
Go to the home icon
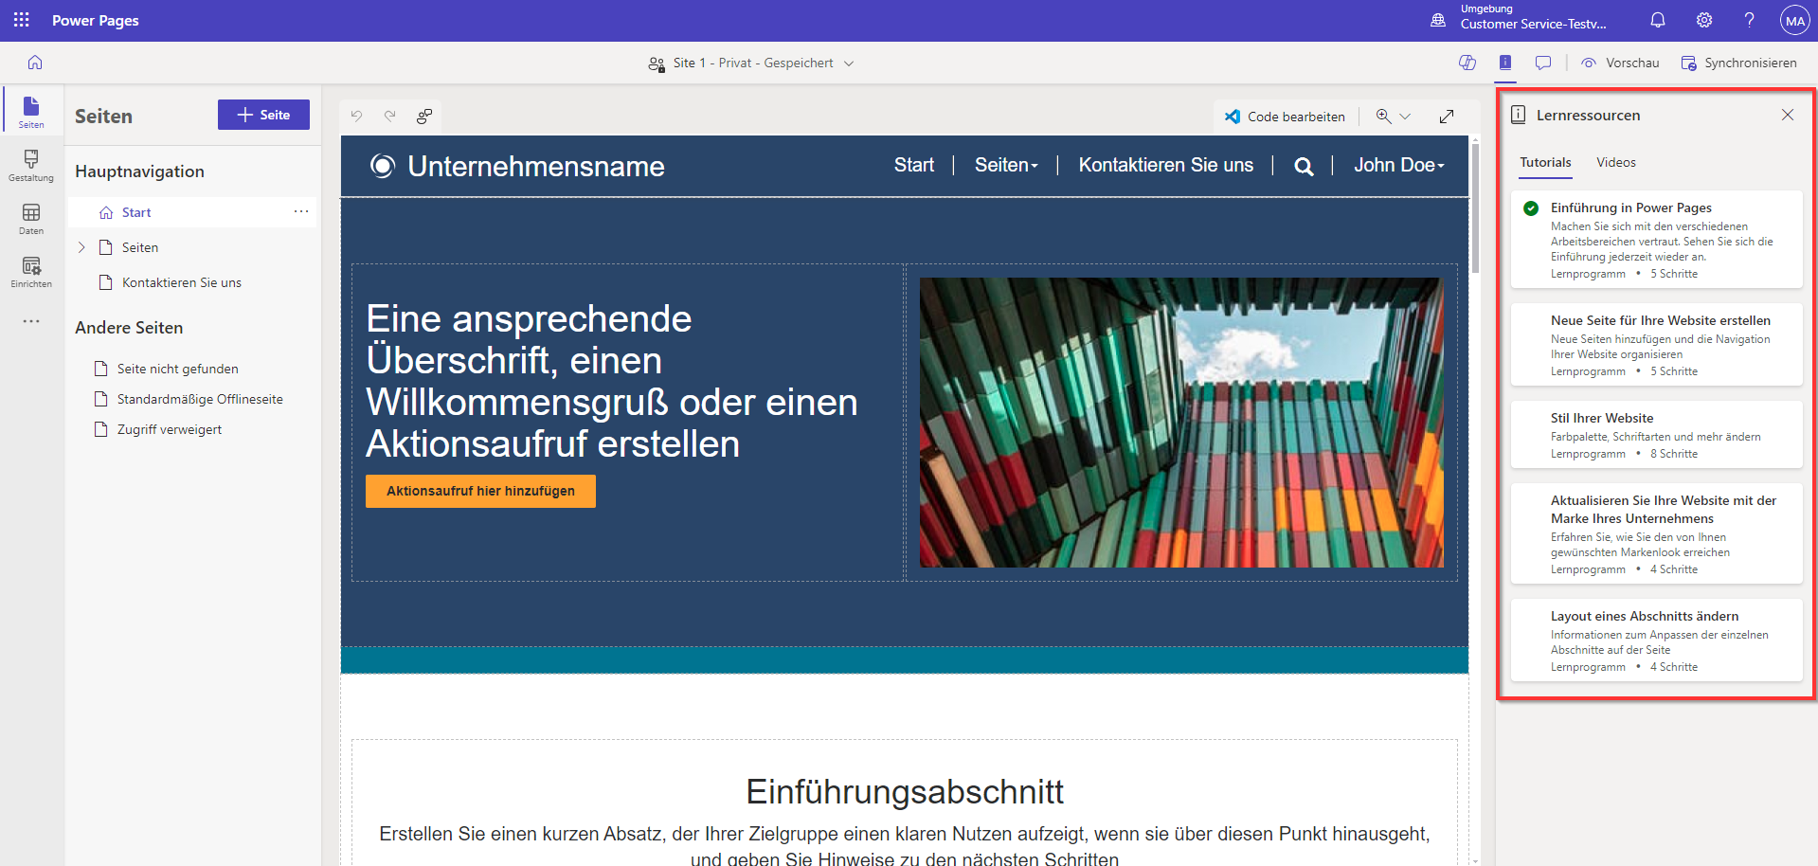point(35,63)
